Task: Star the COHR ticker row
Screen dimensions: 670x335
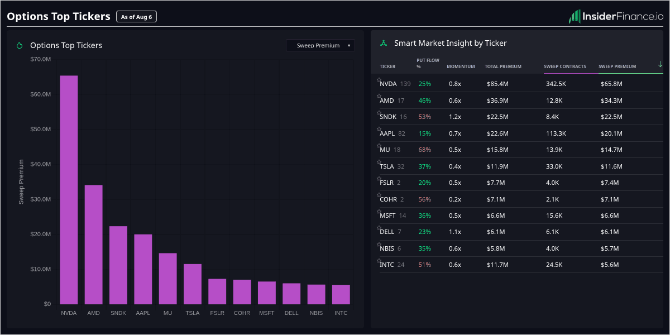Action: pyautogui.click(x=379, y=195)
